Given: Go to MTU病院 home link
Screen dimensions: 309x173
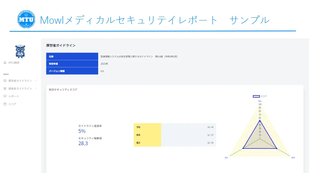Looking at the screenshot, I should pyautogui.click(x=14, y=63).
